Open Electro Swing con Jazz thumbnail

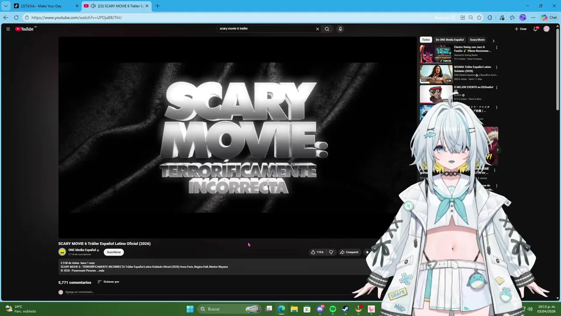click(x=436, y=54)
